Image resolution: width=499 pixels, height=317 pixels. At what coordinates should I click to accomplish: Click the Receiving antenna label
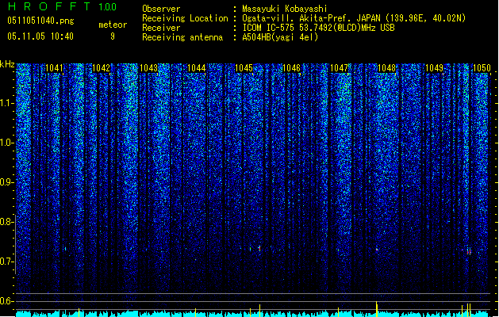(182, 37)
